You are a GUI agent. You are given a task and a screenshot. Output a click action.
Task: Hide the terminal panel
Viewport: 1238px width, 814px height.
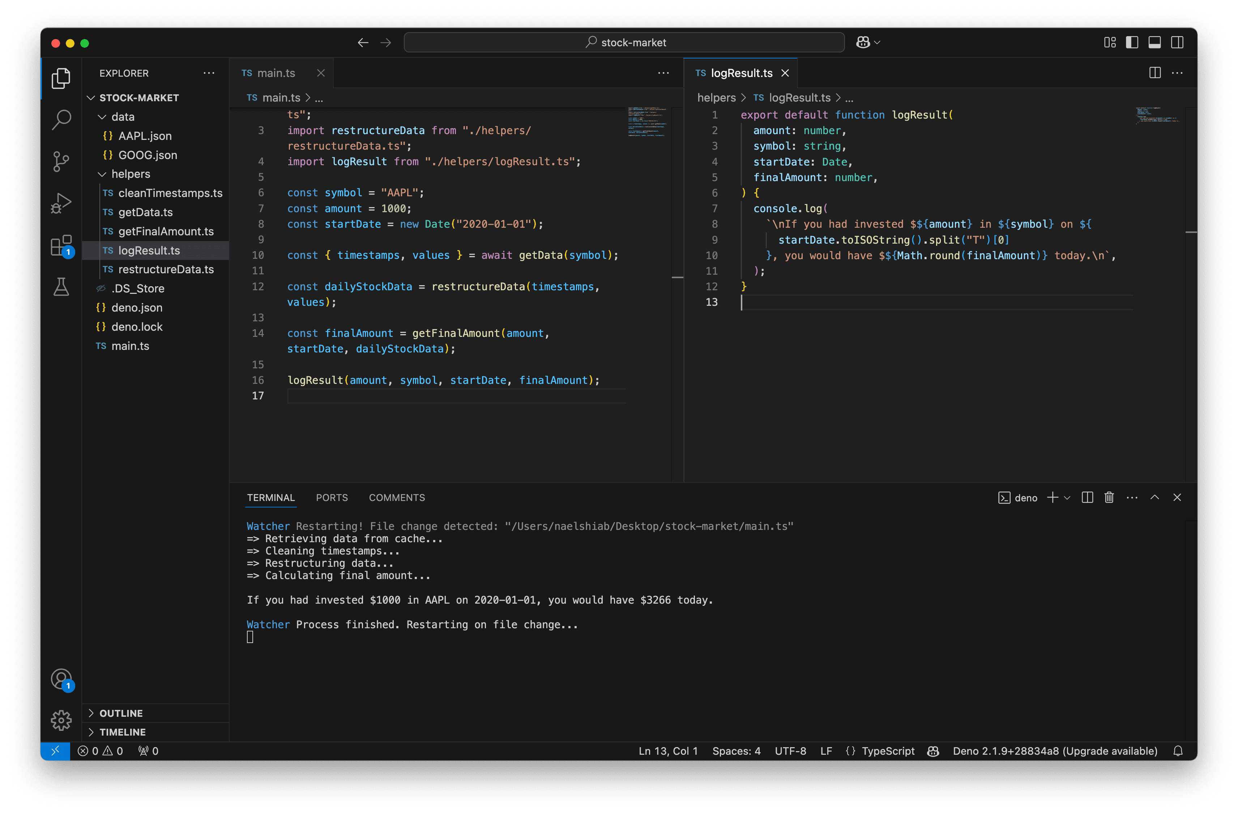tap(1177, 498)
